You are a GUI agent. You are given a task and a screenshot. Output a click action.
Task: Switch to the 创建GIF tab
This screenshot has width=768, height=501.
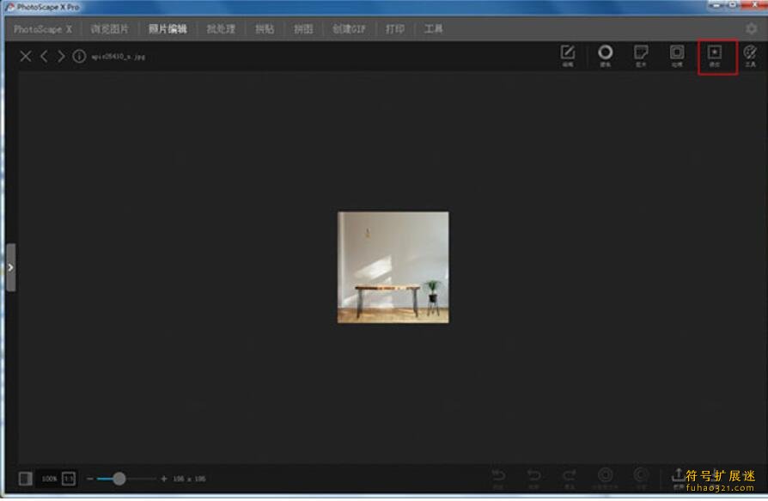click(349, 28)
